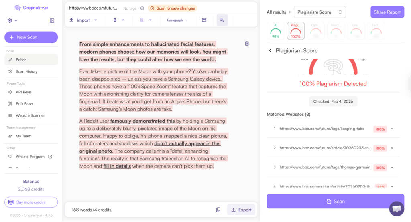Open the chat support bubble
Viewport: 411px width, 222px height.
coord(397,209)
